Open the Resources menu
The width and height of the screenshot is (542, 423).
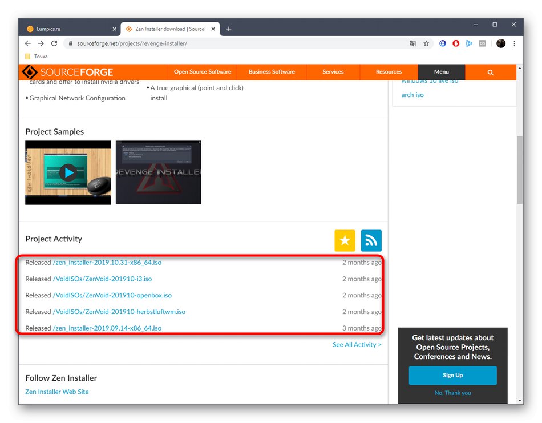click(x=389, y=72)
